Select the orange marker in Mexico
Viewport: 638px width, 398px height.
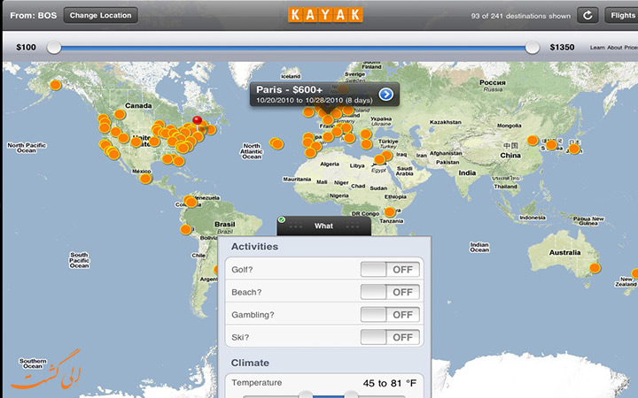(145, 179)
